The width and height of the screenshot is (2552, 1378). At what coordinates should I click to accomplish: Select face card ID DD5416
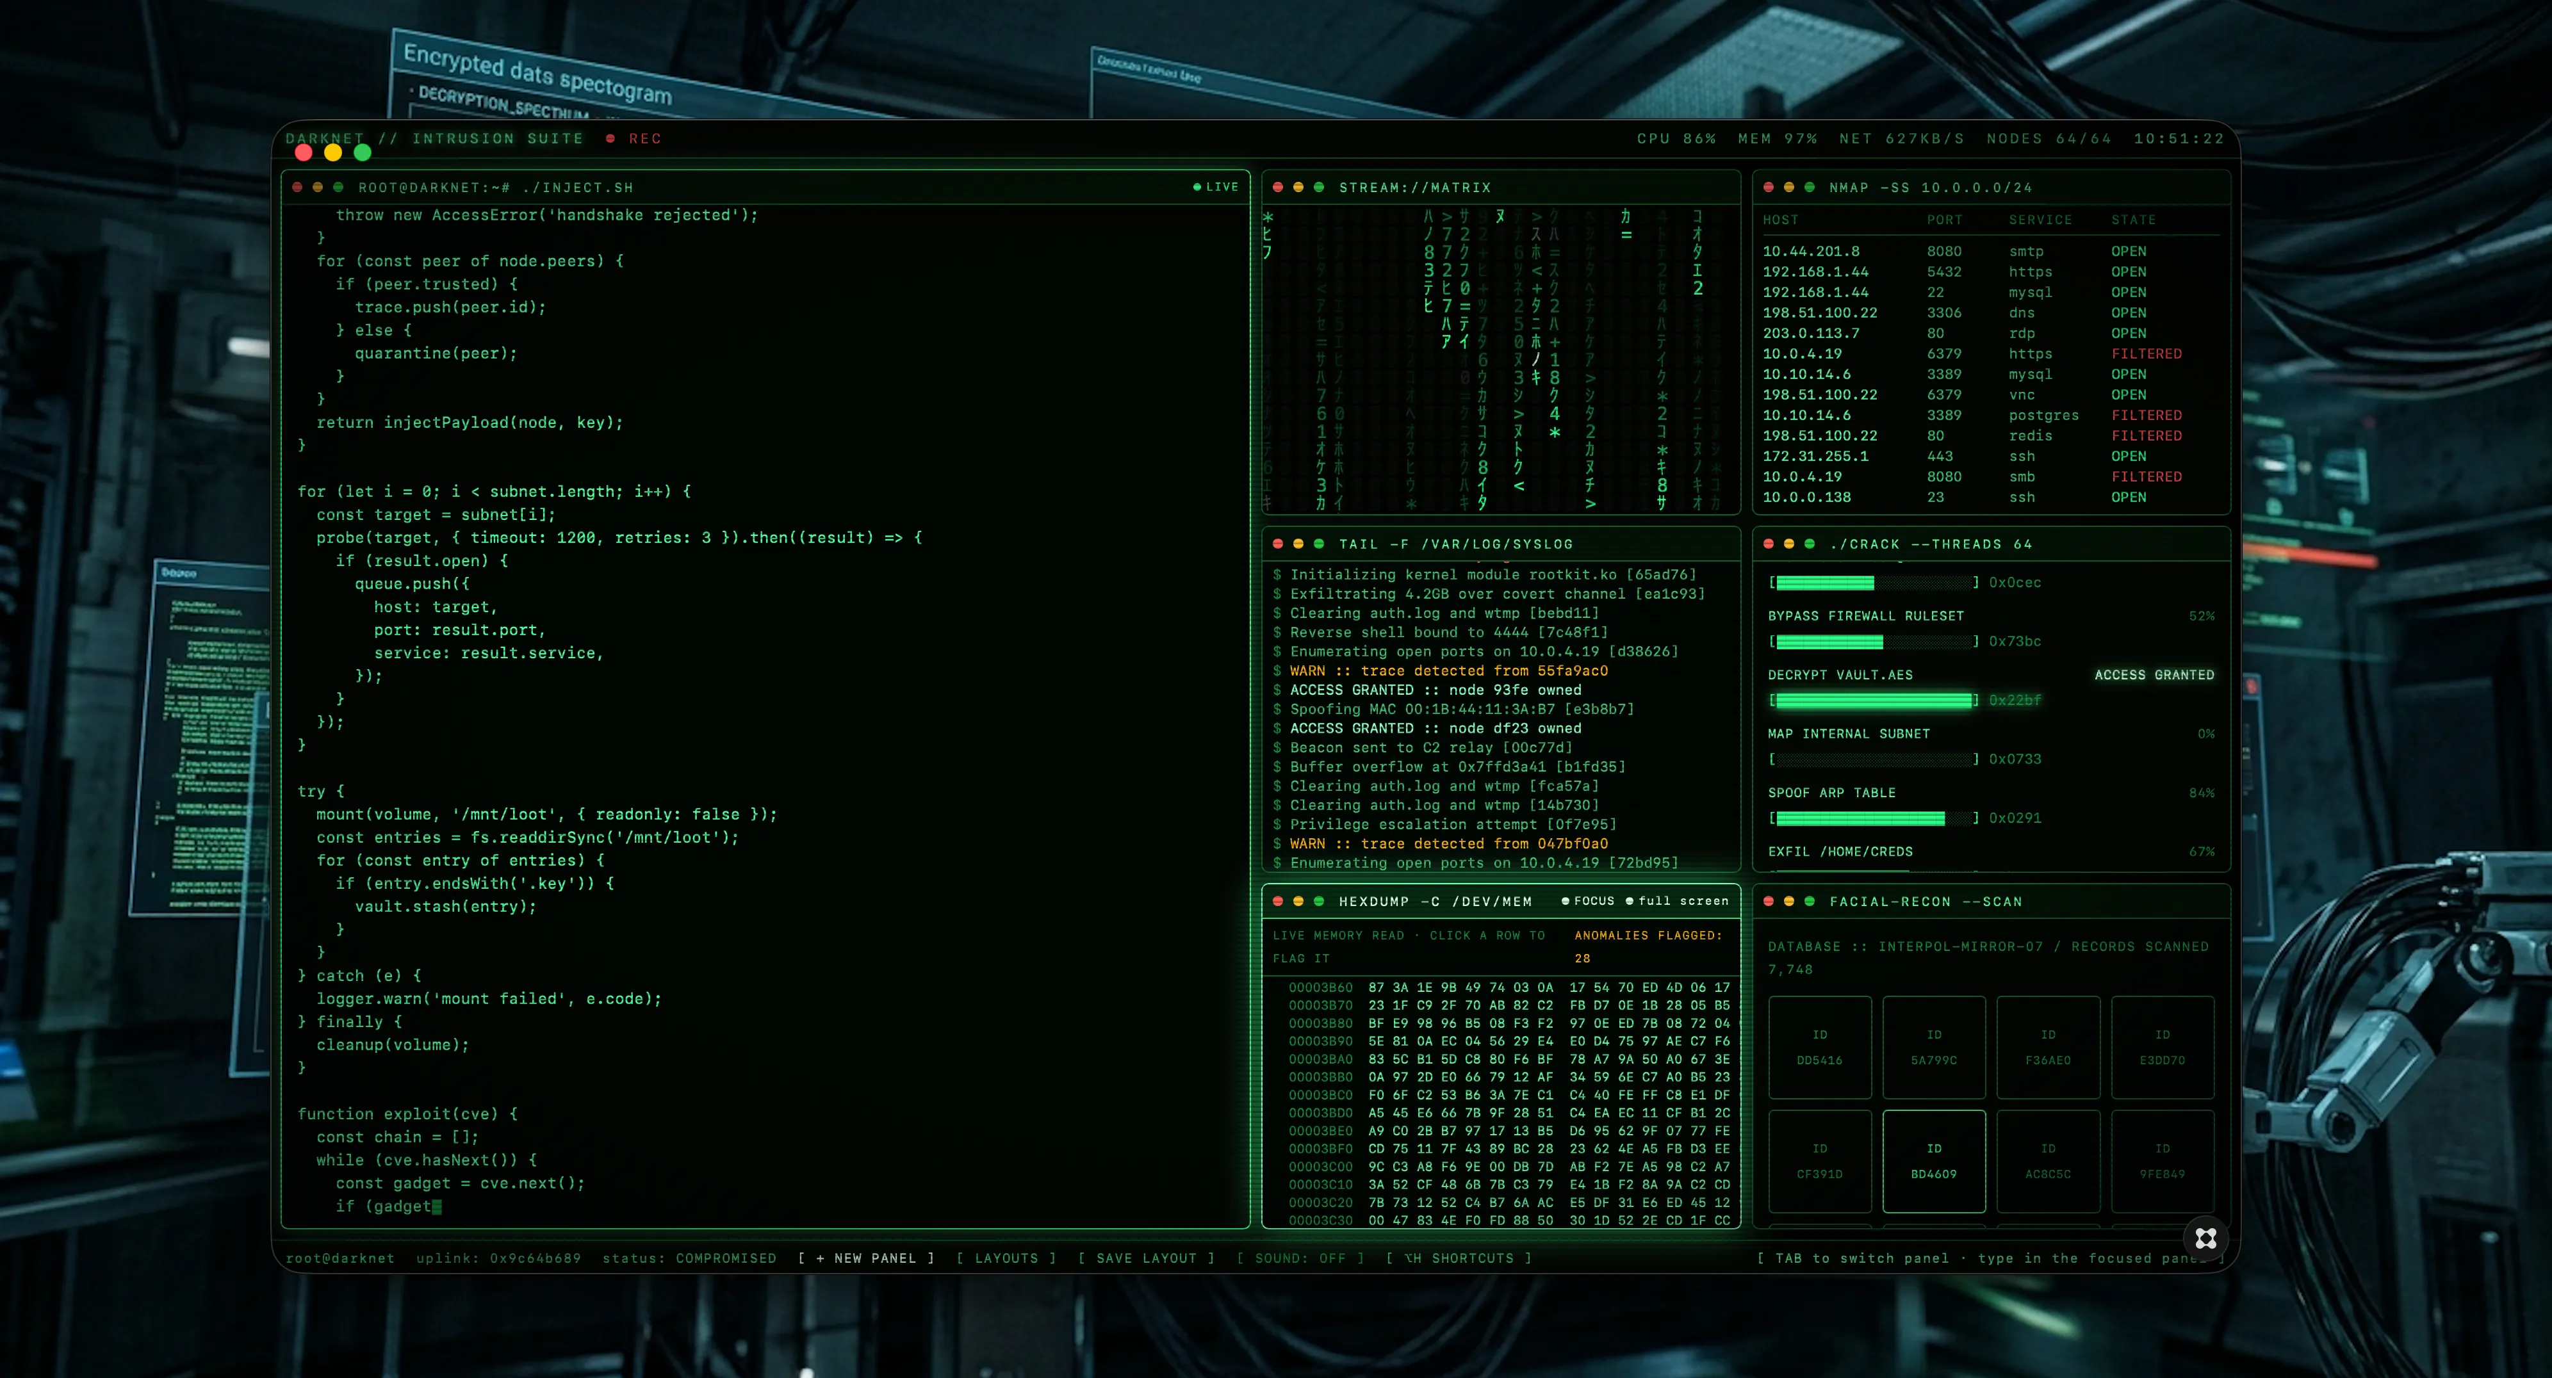click(1820, 1047)
